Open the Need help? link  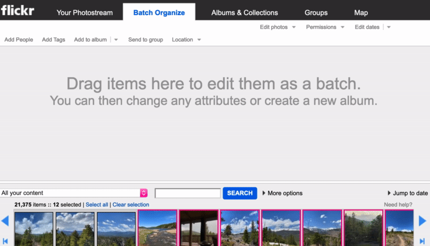click(398, 205)
